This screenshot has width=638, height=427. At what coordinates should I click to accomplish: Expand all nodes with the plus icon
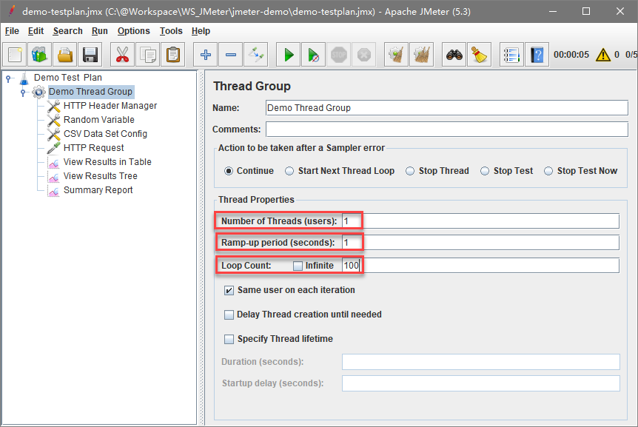coord(206,55)
